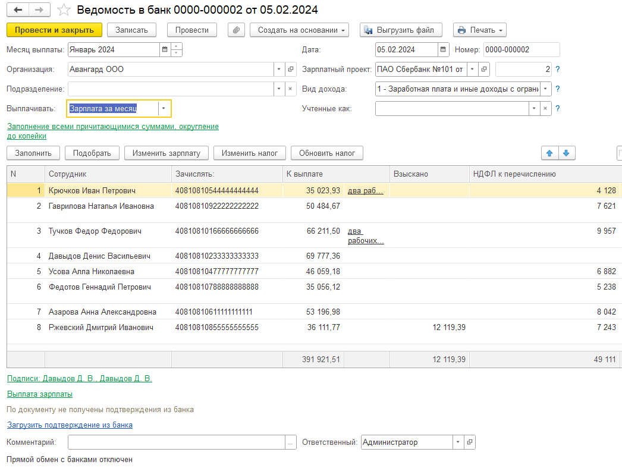Viewport: 622px width, 471px height.
Task: Click the НДФЛ к перечислению column header
Action: pyautogui.click(x=545, y=174)
